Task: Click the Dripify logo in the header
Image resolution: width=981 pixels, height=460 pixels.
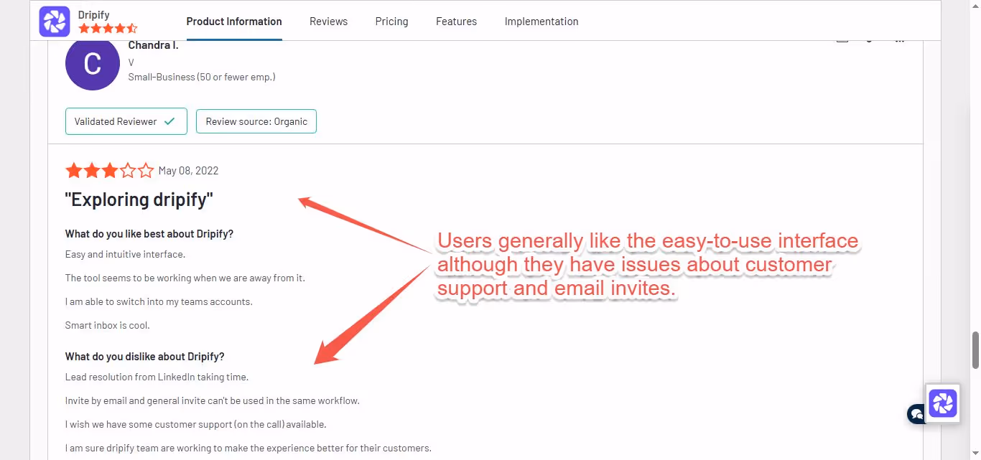Action: coord(55,22)
